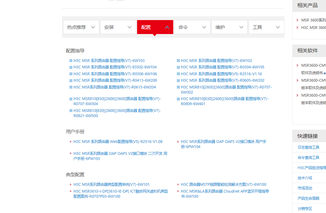Click the chevron arrow on 热点推荐 tab

click(93, 27)
